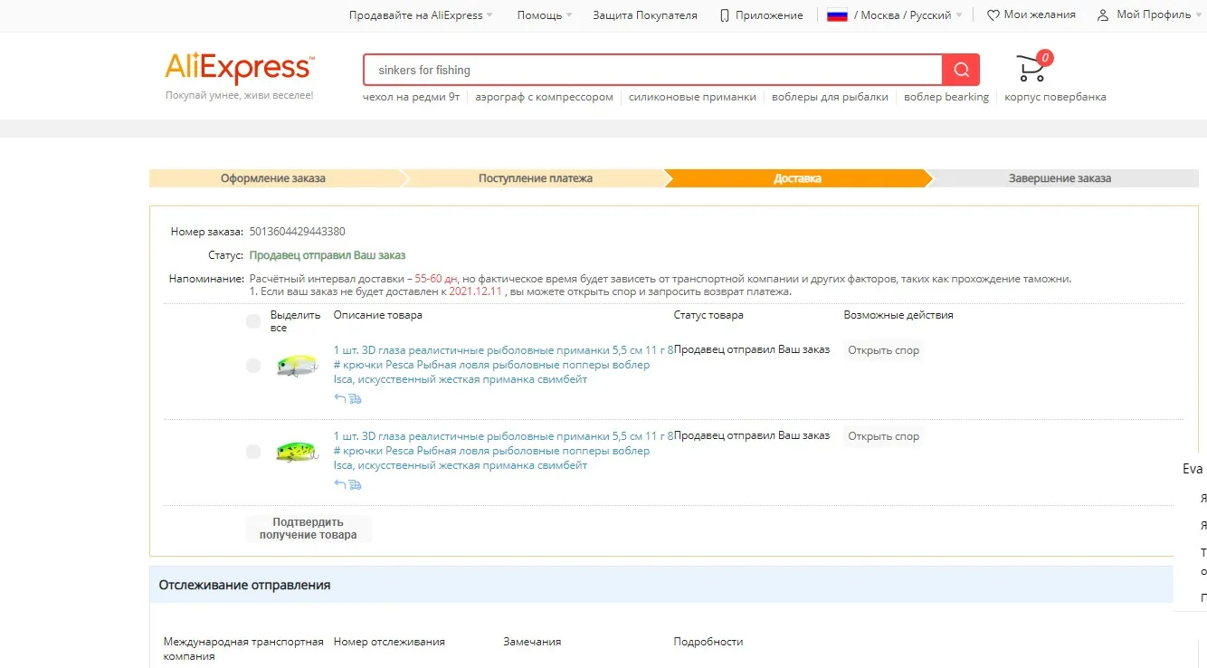This screenshot has width=1207, height=668.
Task: Expand the 'Мой Профиль' dropdown
Action: (1149, 14)
